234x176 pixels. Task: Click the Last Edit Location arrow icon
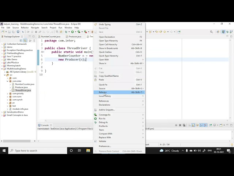[x=157, y=32]
